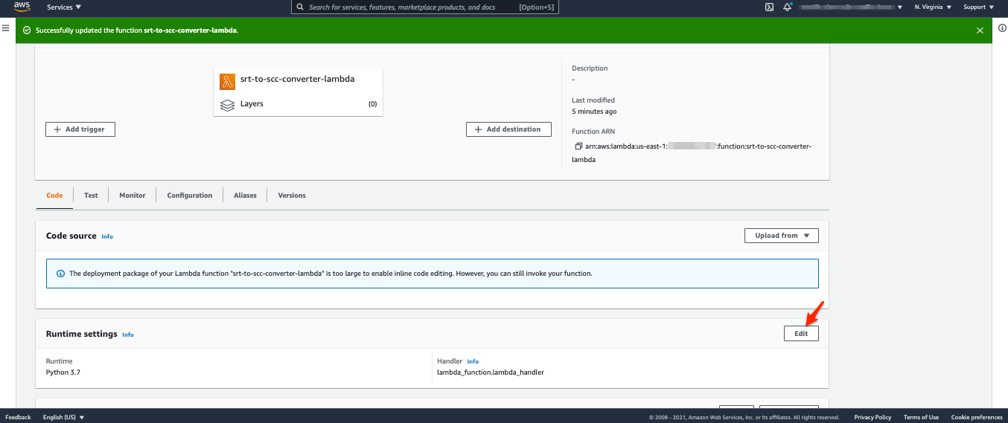Click the Add trigger button
The image size is (1008, 423).
coord(80,129)
